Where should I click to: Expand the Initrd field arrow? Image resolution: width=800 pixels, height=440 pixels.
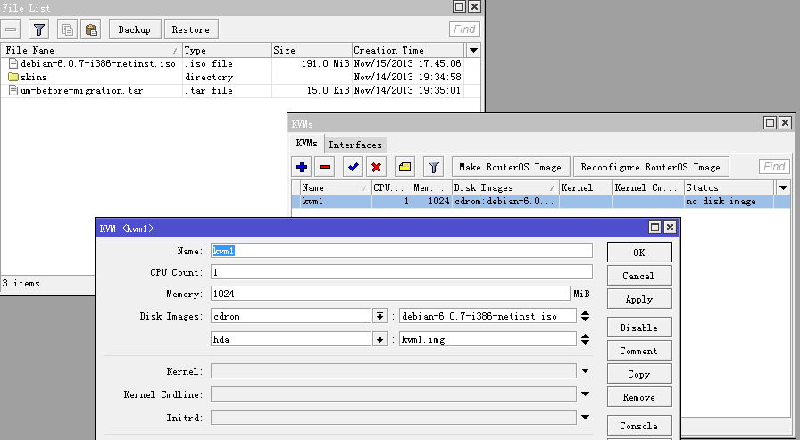pyautogui.click(x=585, y=417)
